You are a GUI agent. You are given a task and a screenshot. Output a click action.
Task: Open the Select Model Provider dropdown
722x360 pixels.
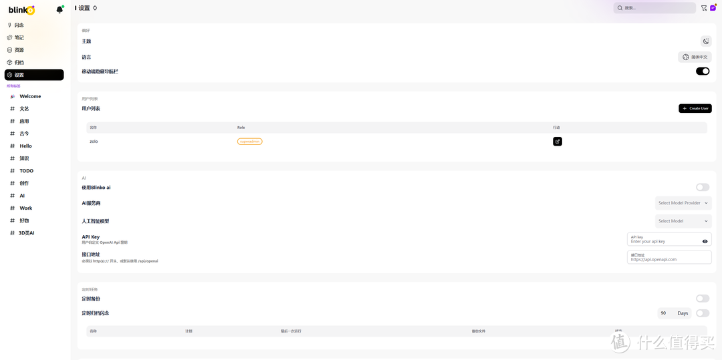[x=683, y=203]
